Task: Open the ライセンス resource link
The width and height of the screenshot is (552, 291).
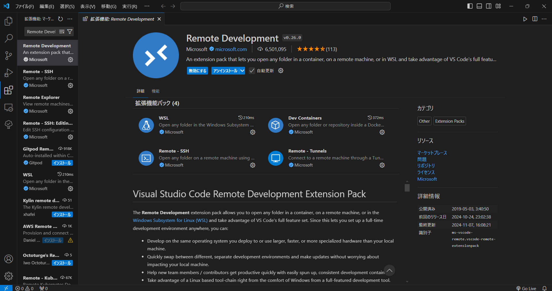Action: coord(426,172)
